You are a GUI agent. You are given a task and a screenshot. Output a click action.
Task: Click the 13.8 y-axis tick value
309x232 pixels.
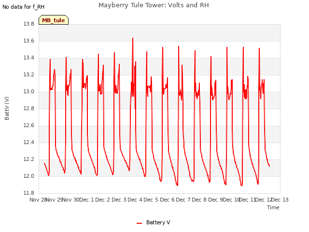click(x=29, y=24)
